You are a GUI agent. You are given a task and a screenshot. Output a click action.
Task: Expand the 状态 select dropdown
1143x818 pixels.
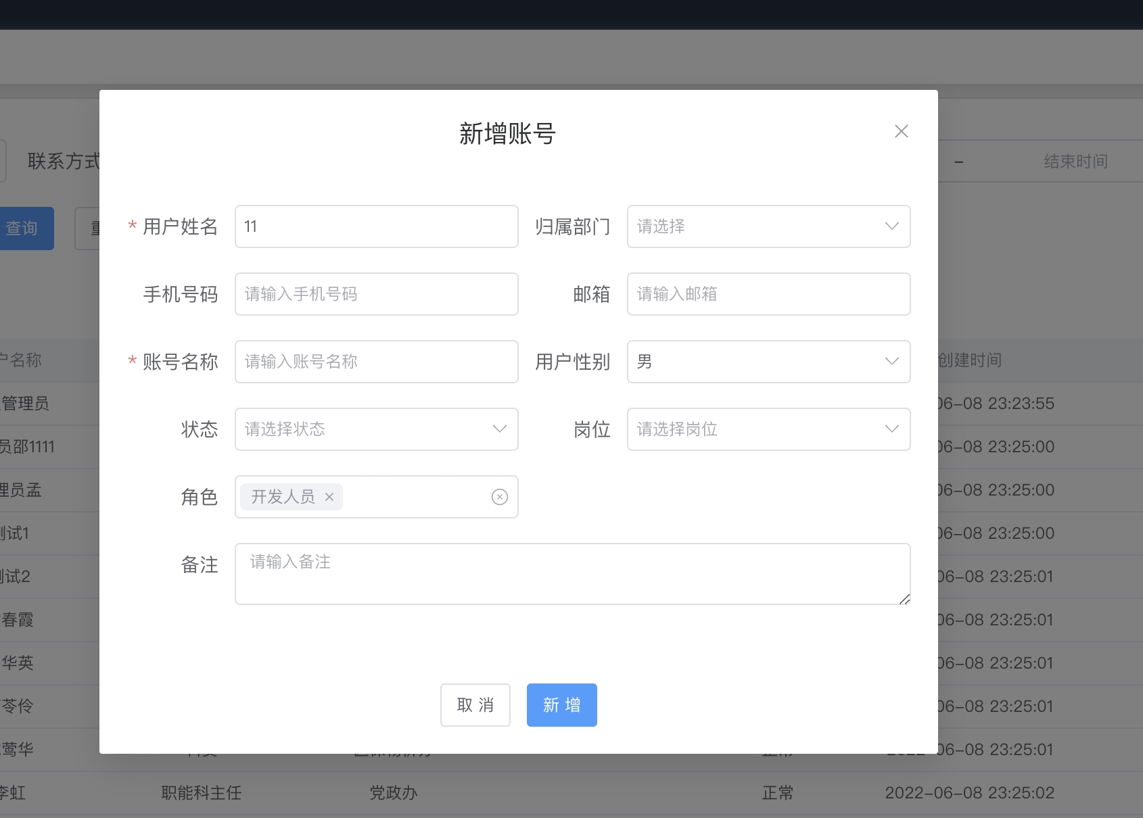pos(377,429)
